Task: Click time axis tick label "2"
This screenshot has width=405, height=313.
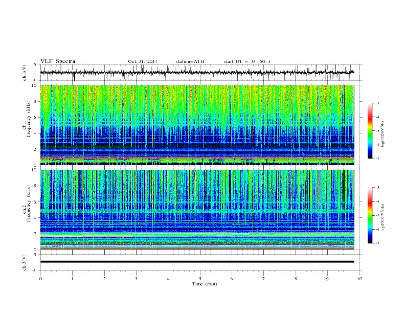Action: click(104, 279)
